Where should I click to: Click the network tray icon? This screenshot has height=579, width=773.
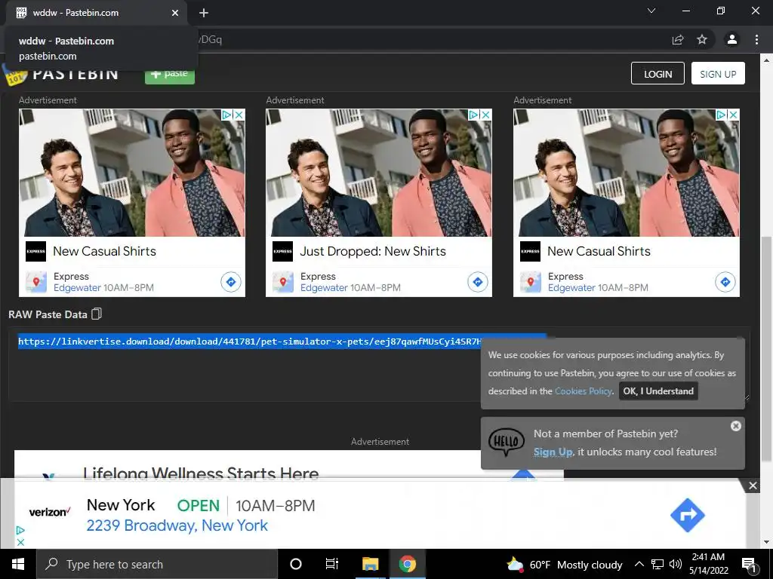coord(658,564)
